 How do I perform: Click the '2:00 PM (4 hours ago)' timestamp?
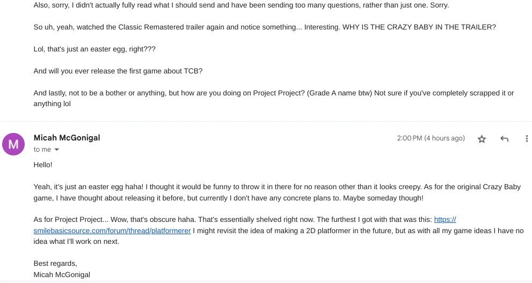(x=431, y=138)
